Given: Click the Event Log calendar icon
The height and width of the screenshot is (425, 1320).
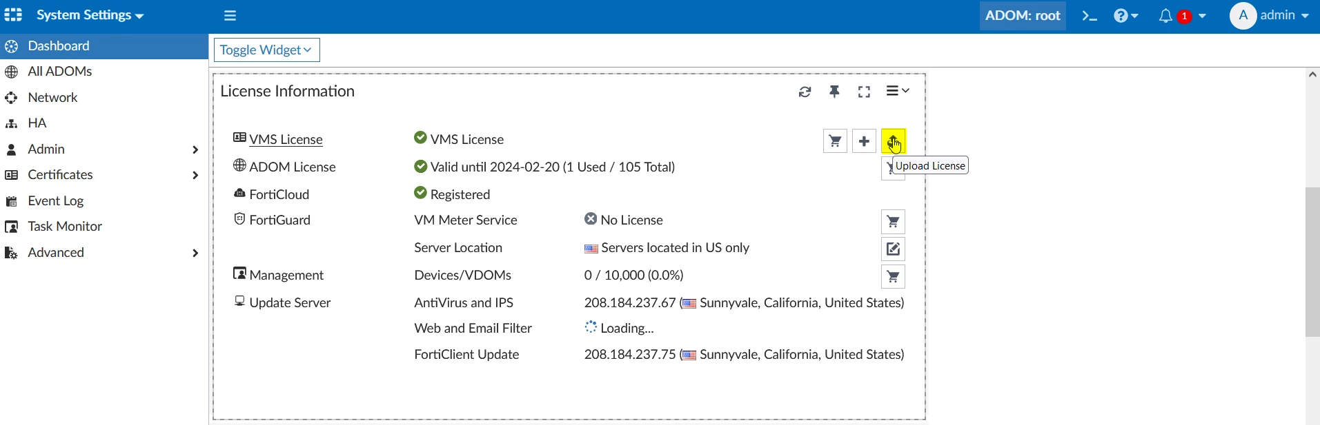Looking at the screenshot, I should (x=11, y=201).
